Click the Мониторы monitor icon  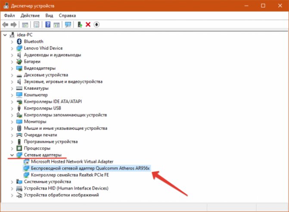pyautogui.click(x=19, y=122)
